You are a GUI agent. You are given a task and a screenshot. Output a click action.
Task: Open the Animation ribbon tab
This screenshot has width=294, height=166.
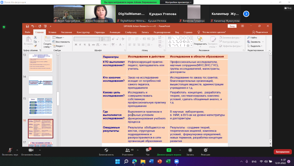[115, 32]
